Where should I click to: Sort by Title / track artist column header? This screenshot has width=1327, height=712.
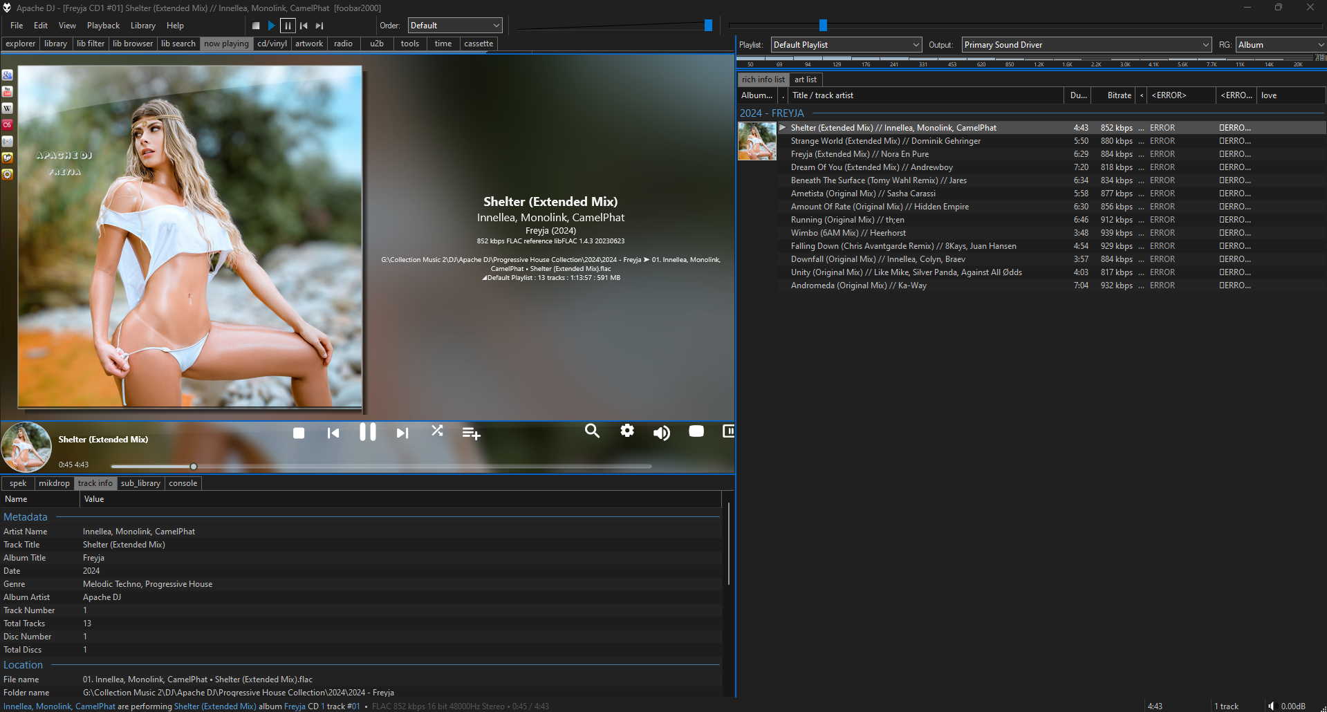927,95
